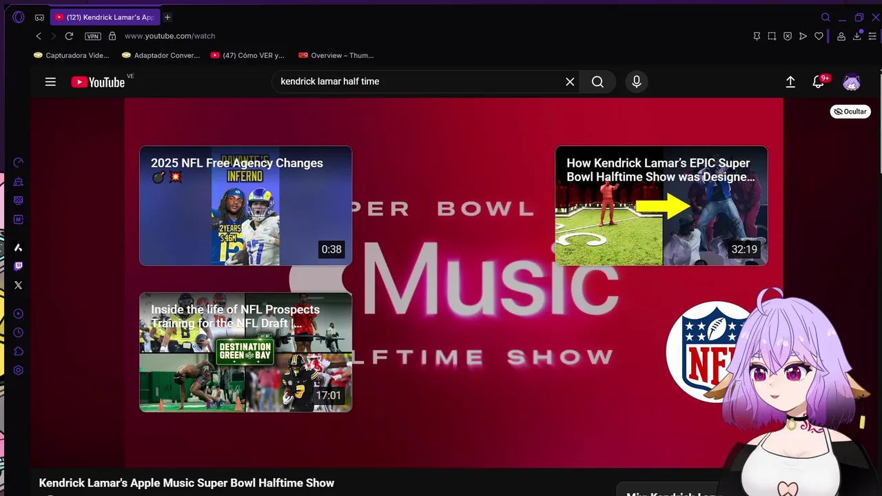
Task: Open the X (Twitter) sidebar icon
Action: (x=19, y=285)
